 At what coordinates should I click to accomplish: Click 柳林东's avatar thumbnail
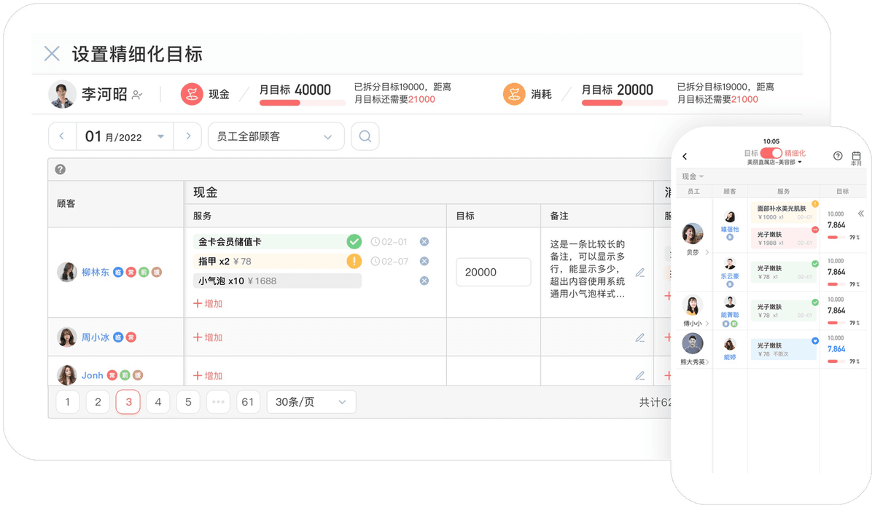coord(67,272)
